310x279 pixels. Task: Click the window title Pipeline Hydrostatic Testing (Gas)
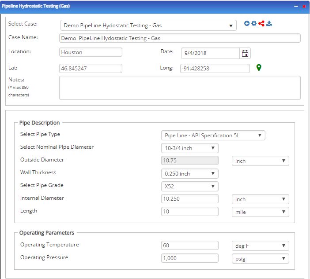[x=36, y=6]
